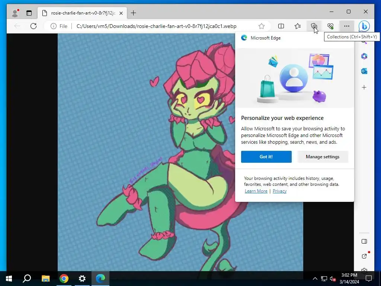Image resolution: width=381 pixels, height=286 pixels.
Task: Open Bing Copilot sidebar button
Action: pos(364,26)
